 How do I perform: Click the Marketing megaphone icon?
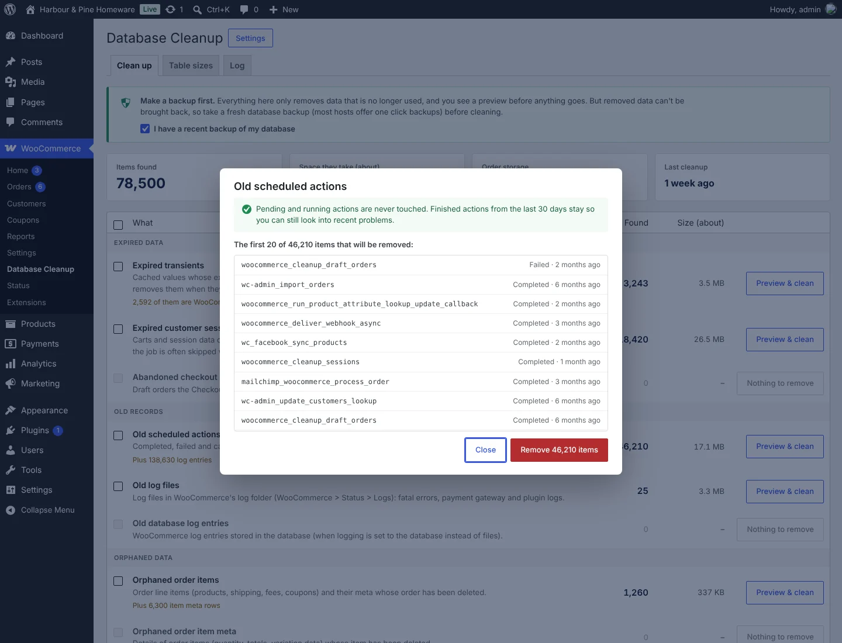(x=11, y=383)
